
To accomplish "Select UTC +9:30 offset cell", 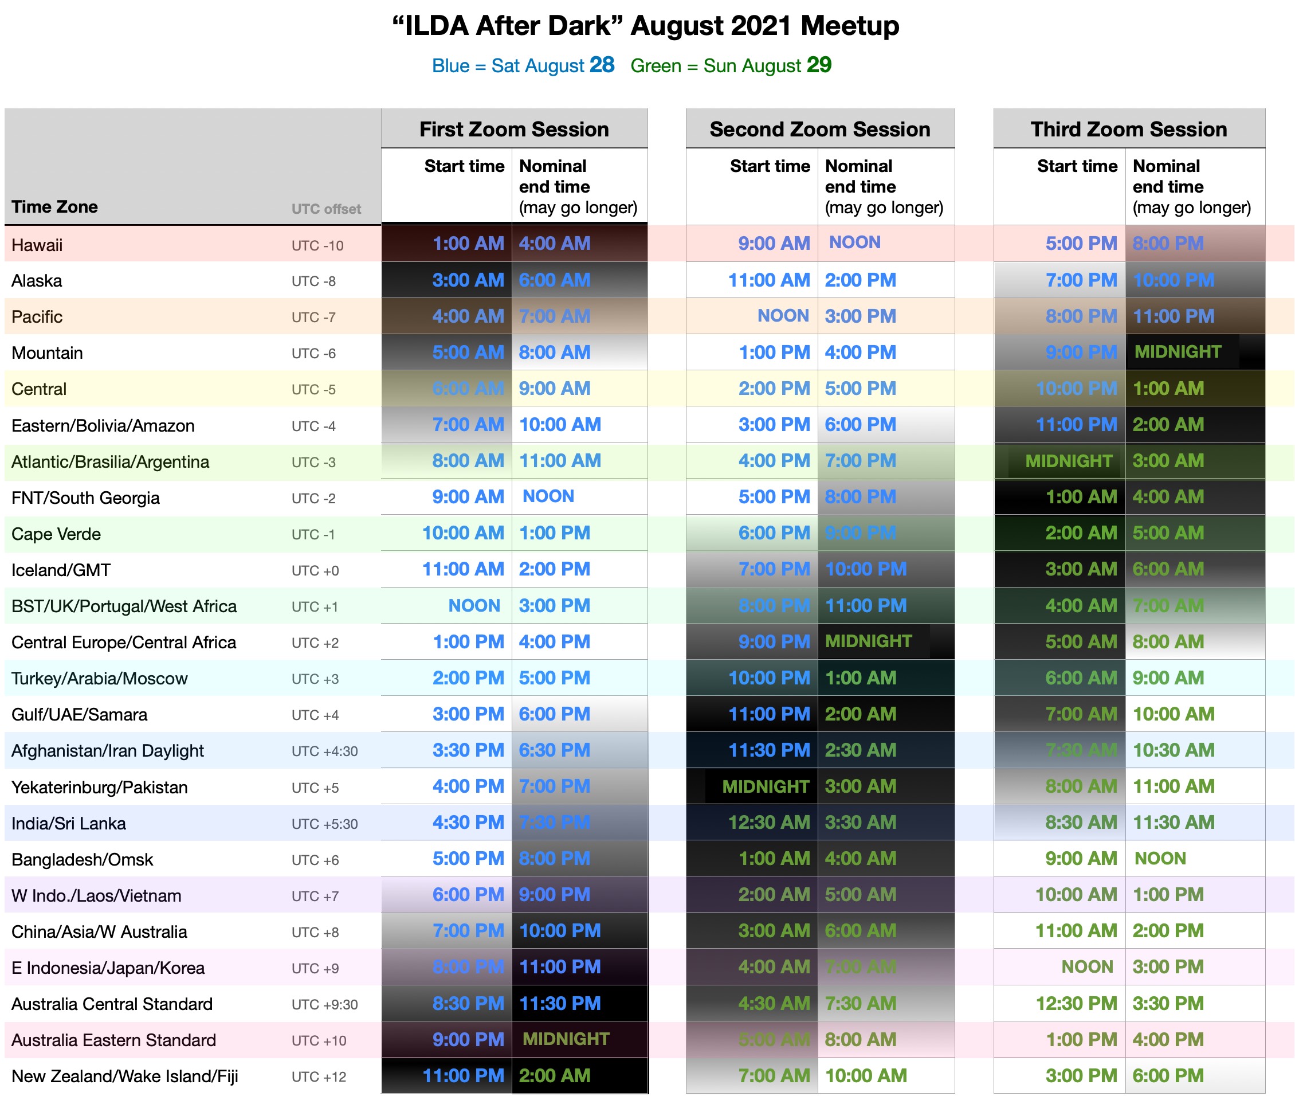I will [x=324, y=1005].
